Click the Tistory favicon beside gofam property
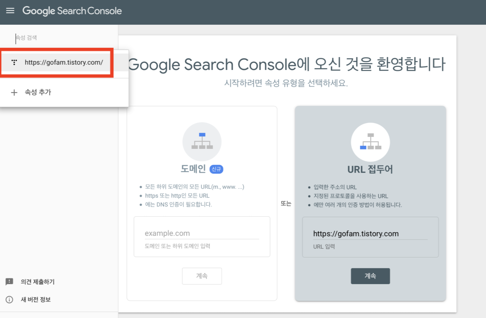Screen dimensions: 486x318 click(14, 62)
